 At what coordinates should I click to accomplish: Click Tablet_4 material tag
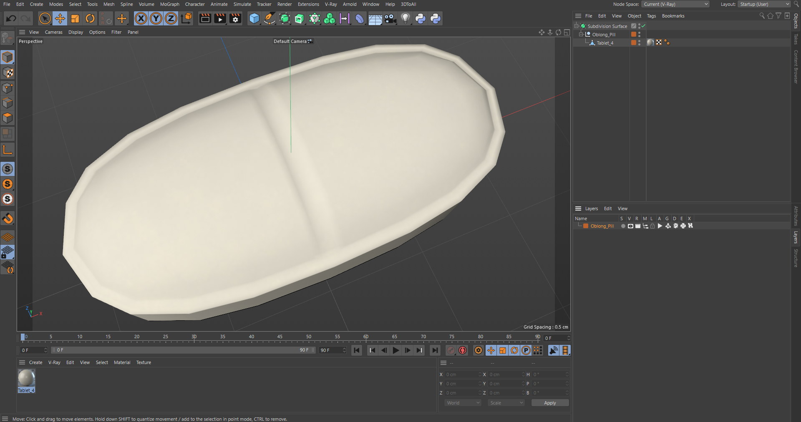pyautogui.click(x=650, y=43)
